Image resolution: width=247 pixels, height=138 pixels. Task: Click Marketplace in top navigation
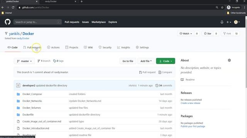coord(99,22)
